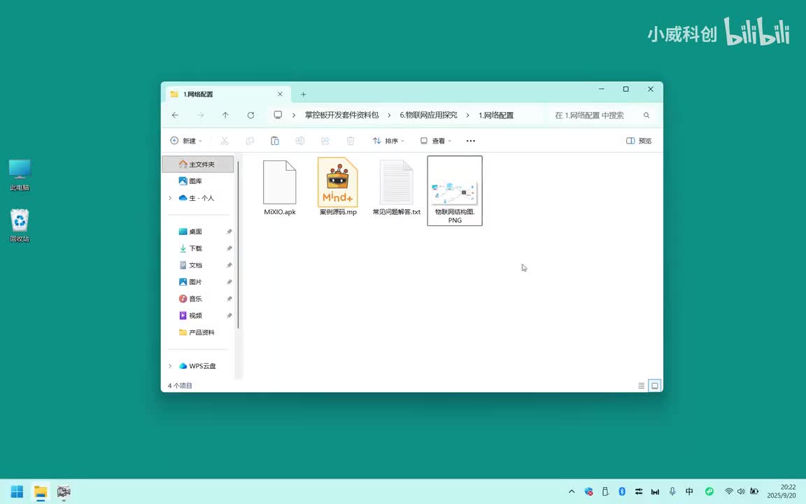Expand the 生 - 个人 OneDrive node
The width and height of the screenshot is (806, 504).
tap(170, 198)
